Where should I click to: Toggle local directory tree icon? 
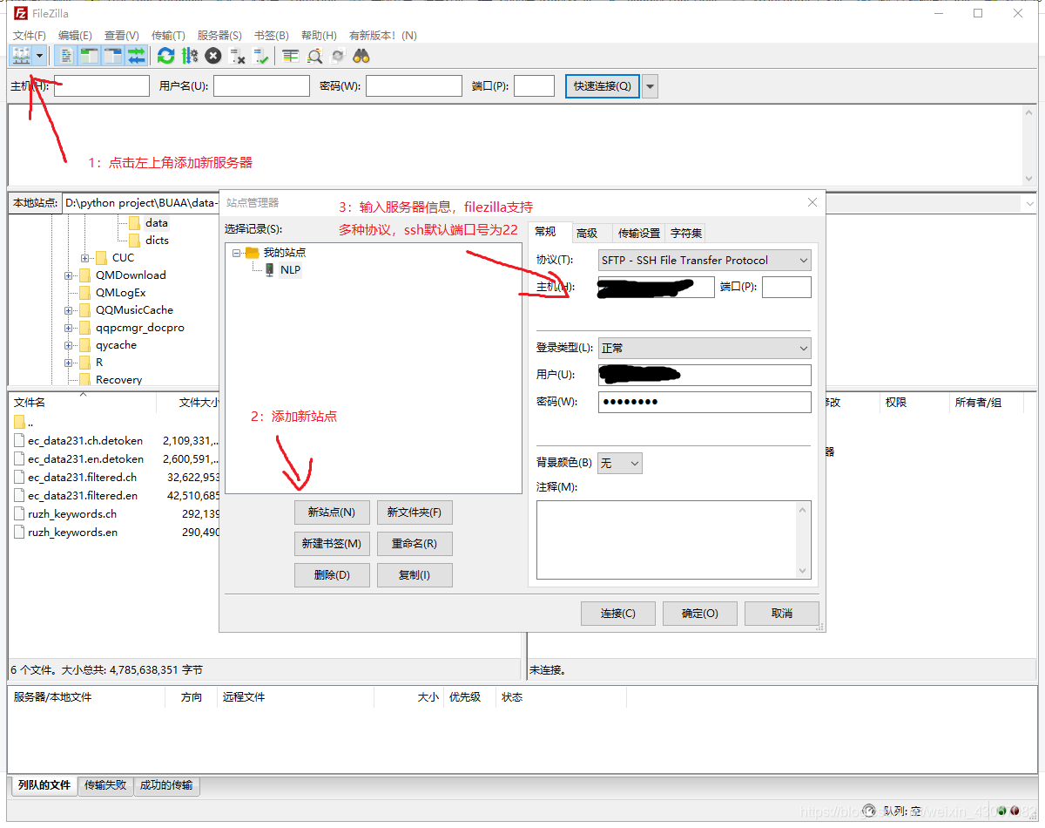coord(89,56)
